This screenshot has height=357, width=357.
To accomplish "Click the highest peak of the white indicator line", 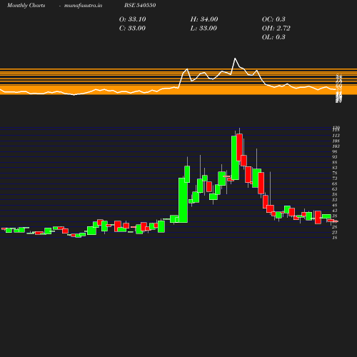I will click(235, 59).
